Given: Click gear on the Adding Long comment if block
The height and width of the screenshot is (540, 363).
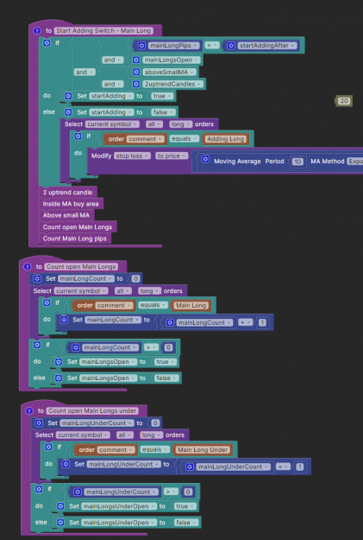Looking at the screenshot, I should [78, 137].
